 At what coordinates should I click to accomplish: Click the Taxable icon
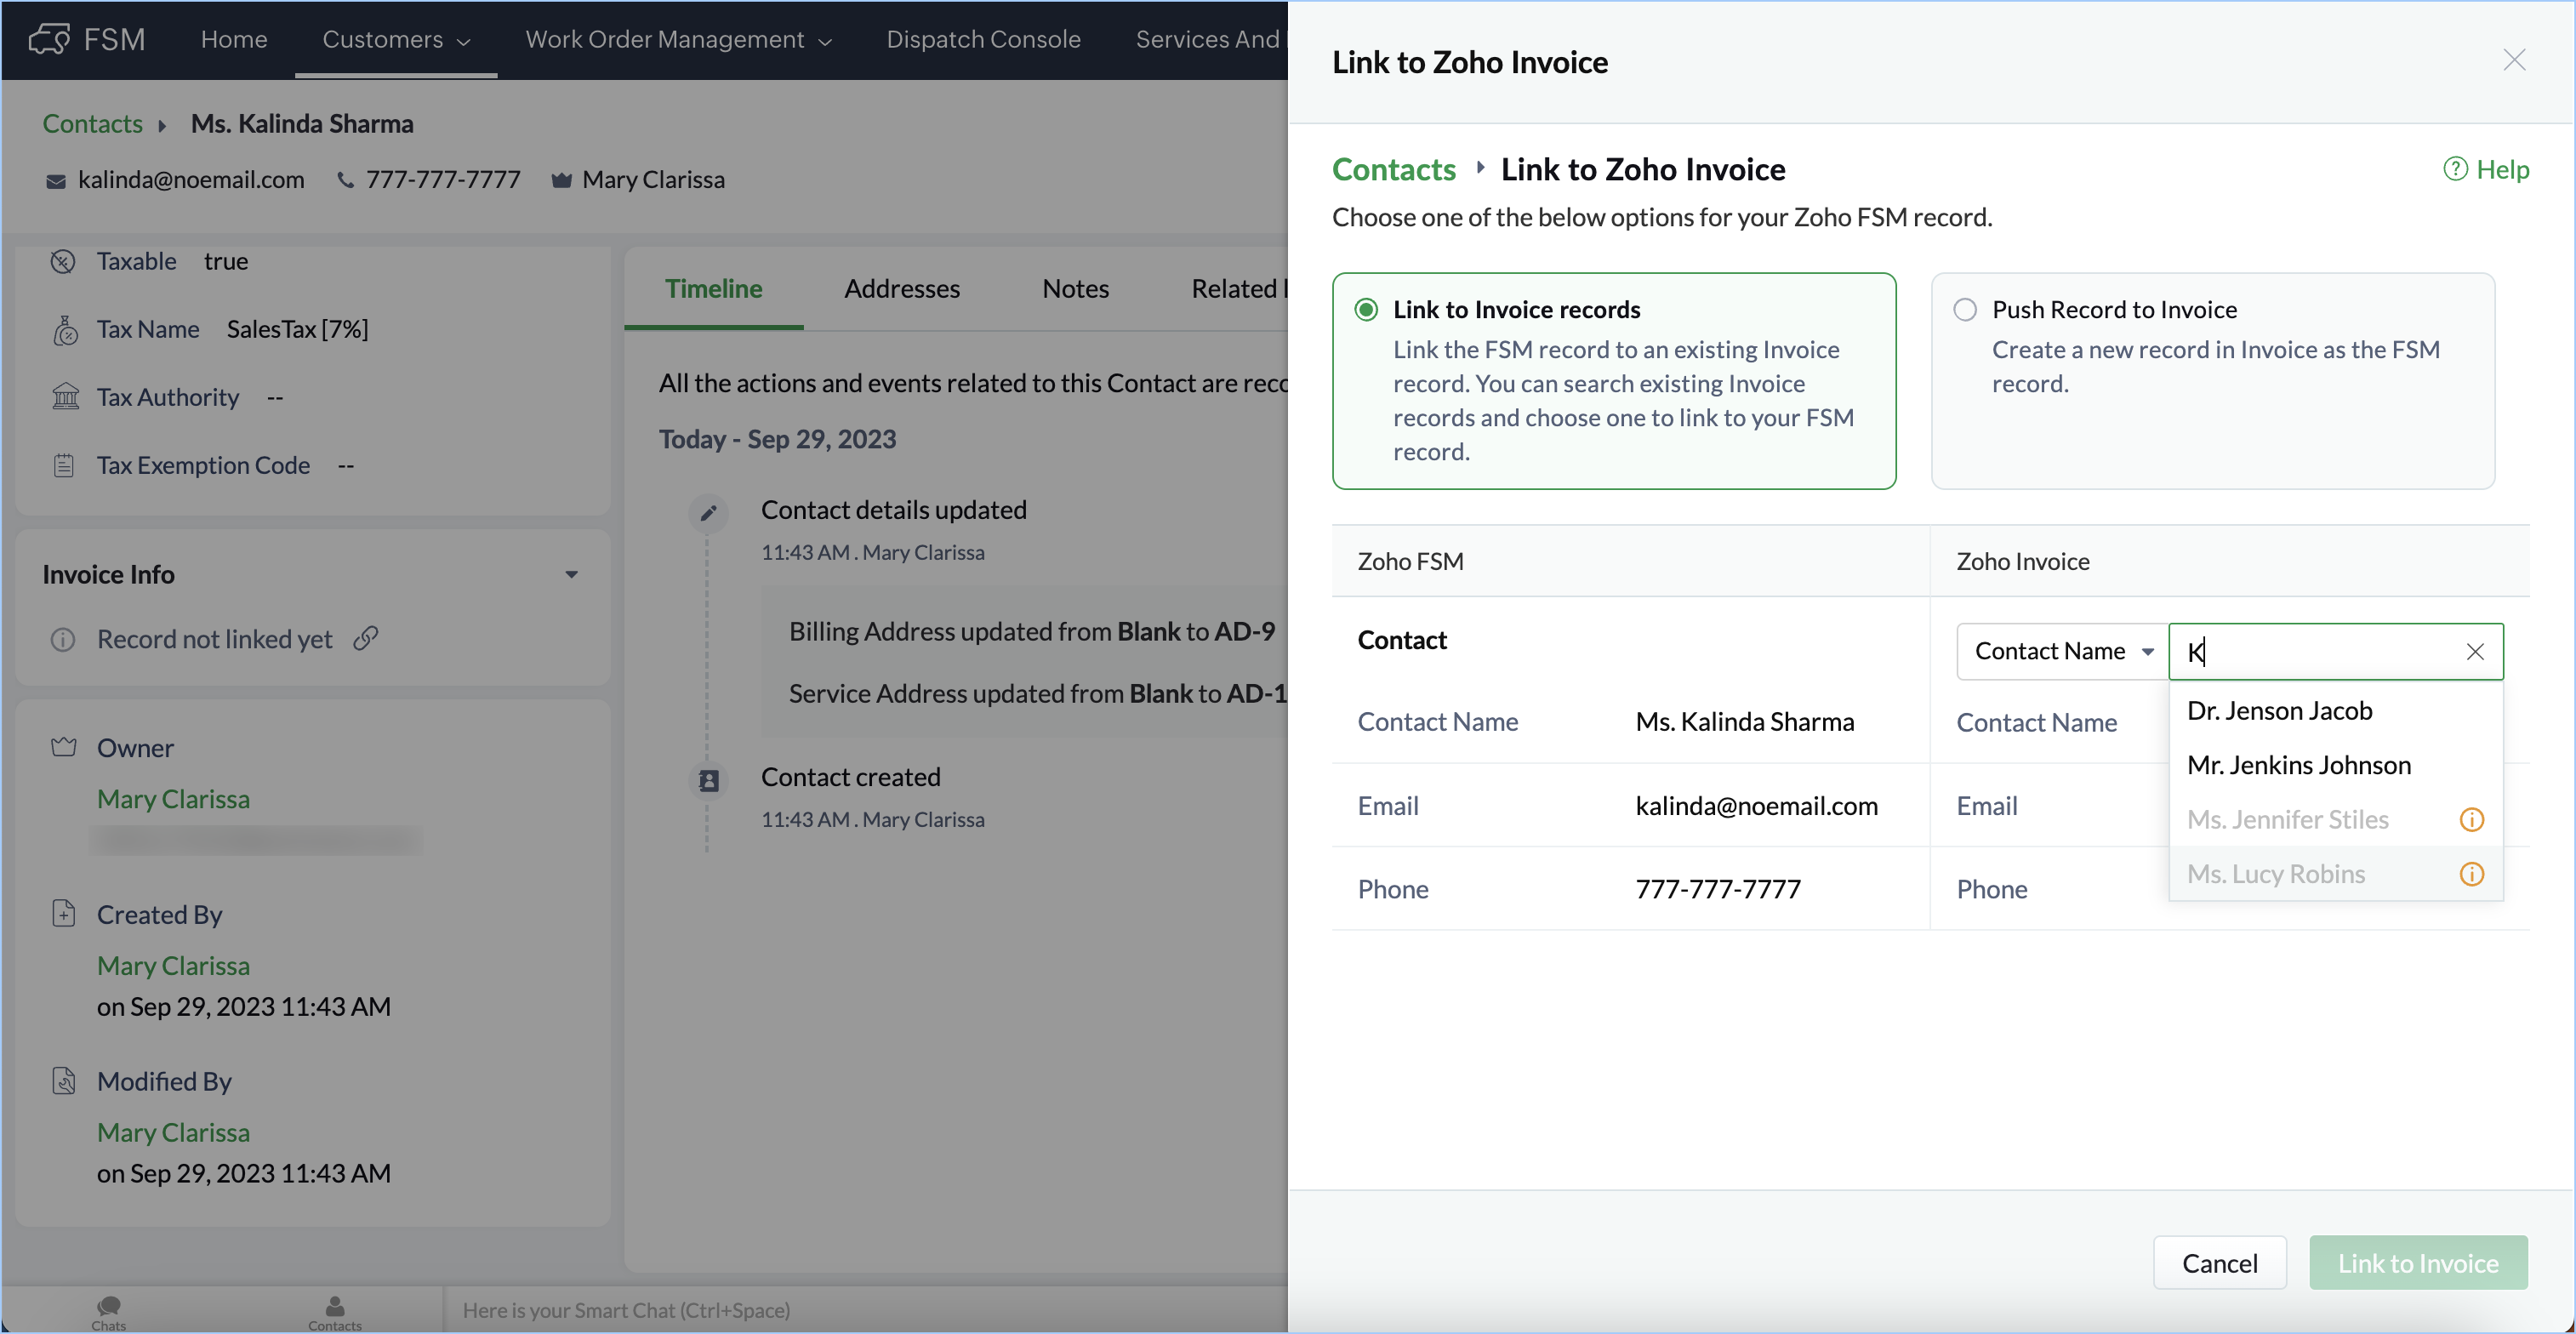click(x=63, y=262)
